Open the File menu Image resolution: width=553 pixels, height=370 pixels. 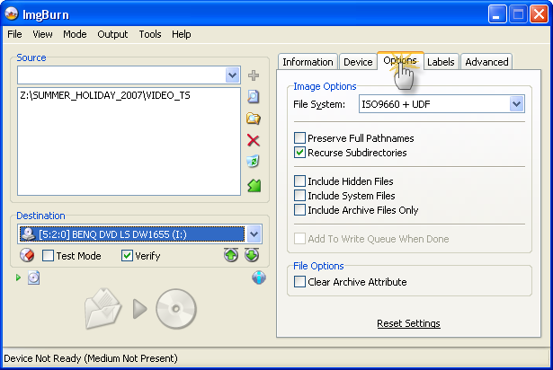click(x=14, y=34)
